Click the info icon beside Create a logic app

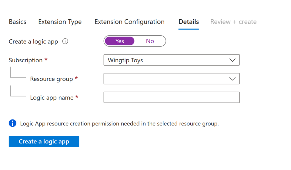click(65, 41)
